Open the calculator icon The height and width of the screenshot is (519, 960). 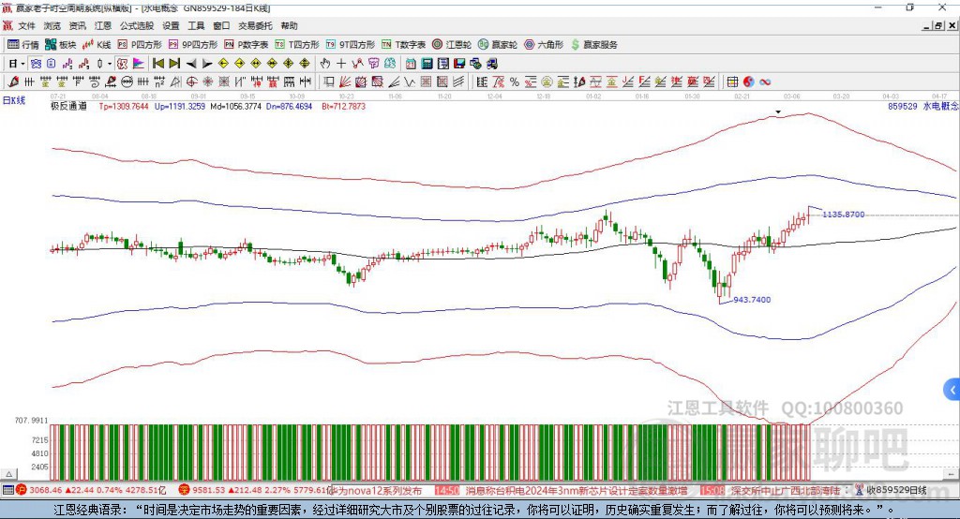(427, 64)
